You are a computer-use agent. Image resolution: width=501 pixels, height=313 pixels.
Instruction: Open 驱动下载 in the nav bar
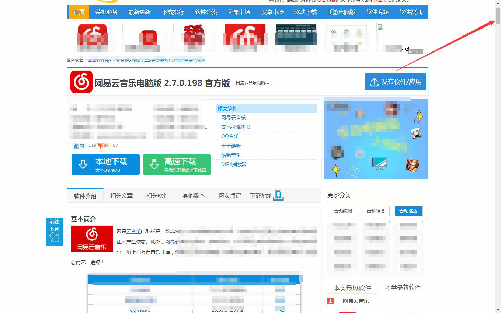pos(305,12)
